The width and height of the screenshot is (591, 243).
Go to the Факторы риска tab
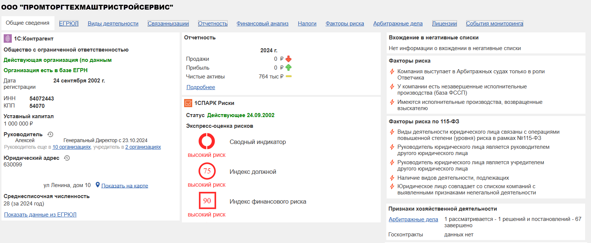click(x=345, y=24)
